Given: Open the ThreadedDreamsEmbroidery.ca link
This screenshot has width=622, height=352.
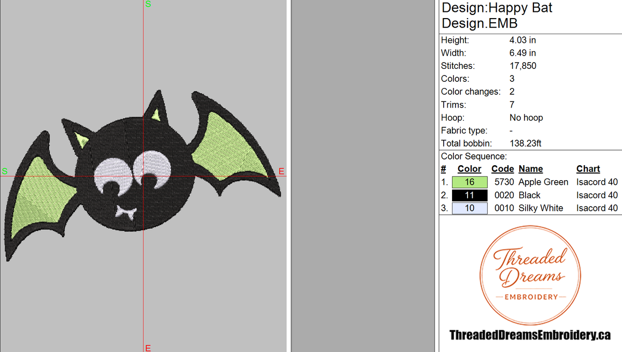Looking at the screenshot, I should 530,335.
